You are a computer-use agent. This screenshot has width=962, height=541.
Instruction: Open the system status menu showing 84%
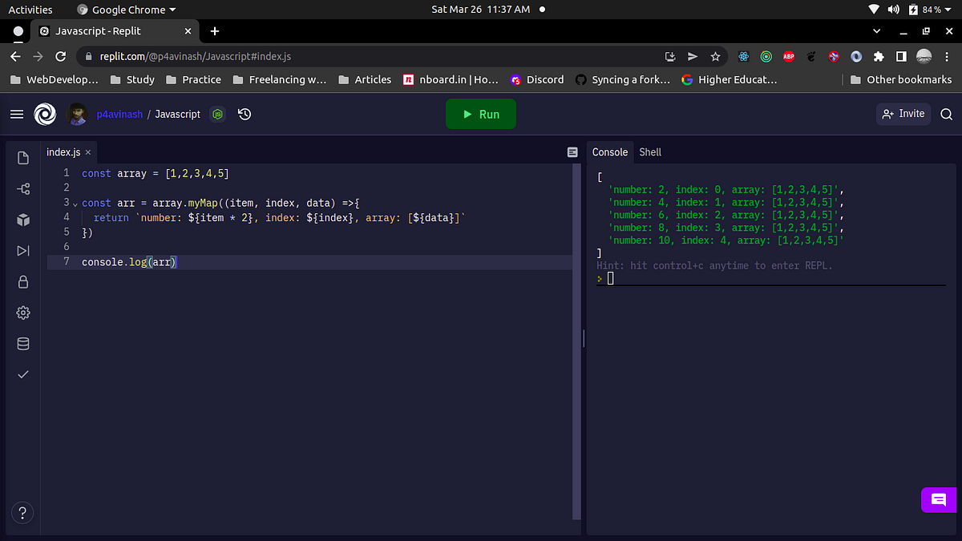pos(914,10)
